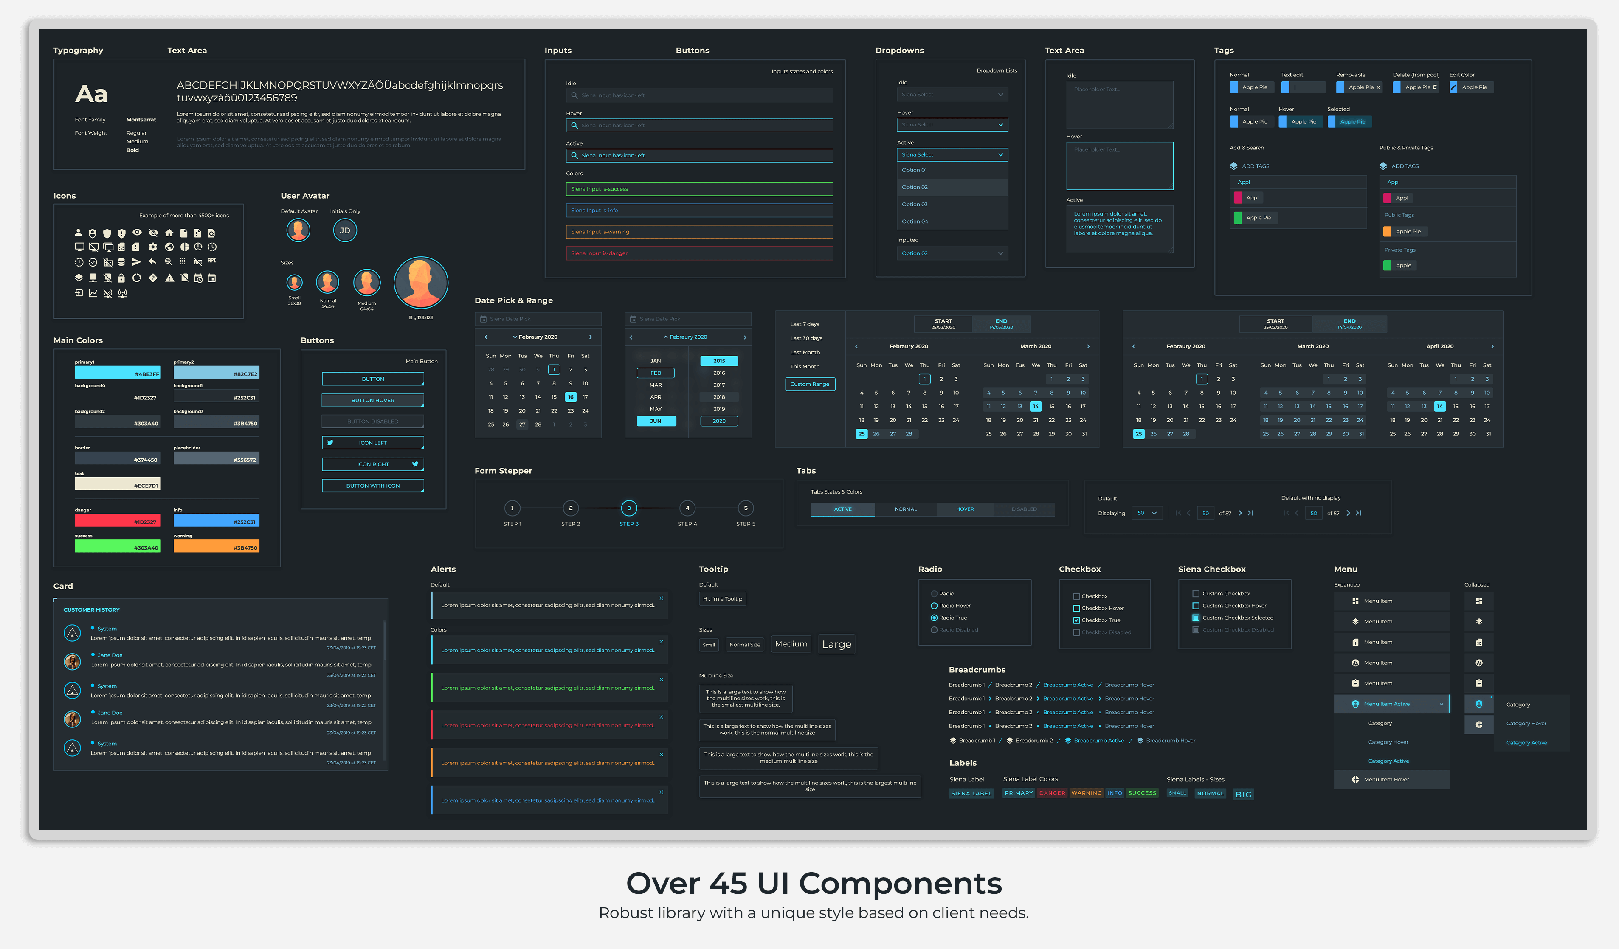
Task: Select the Radio True option
Action: 934,618
